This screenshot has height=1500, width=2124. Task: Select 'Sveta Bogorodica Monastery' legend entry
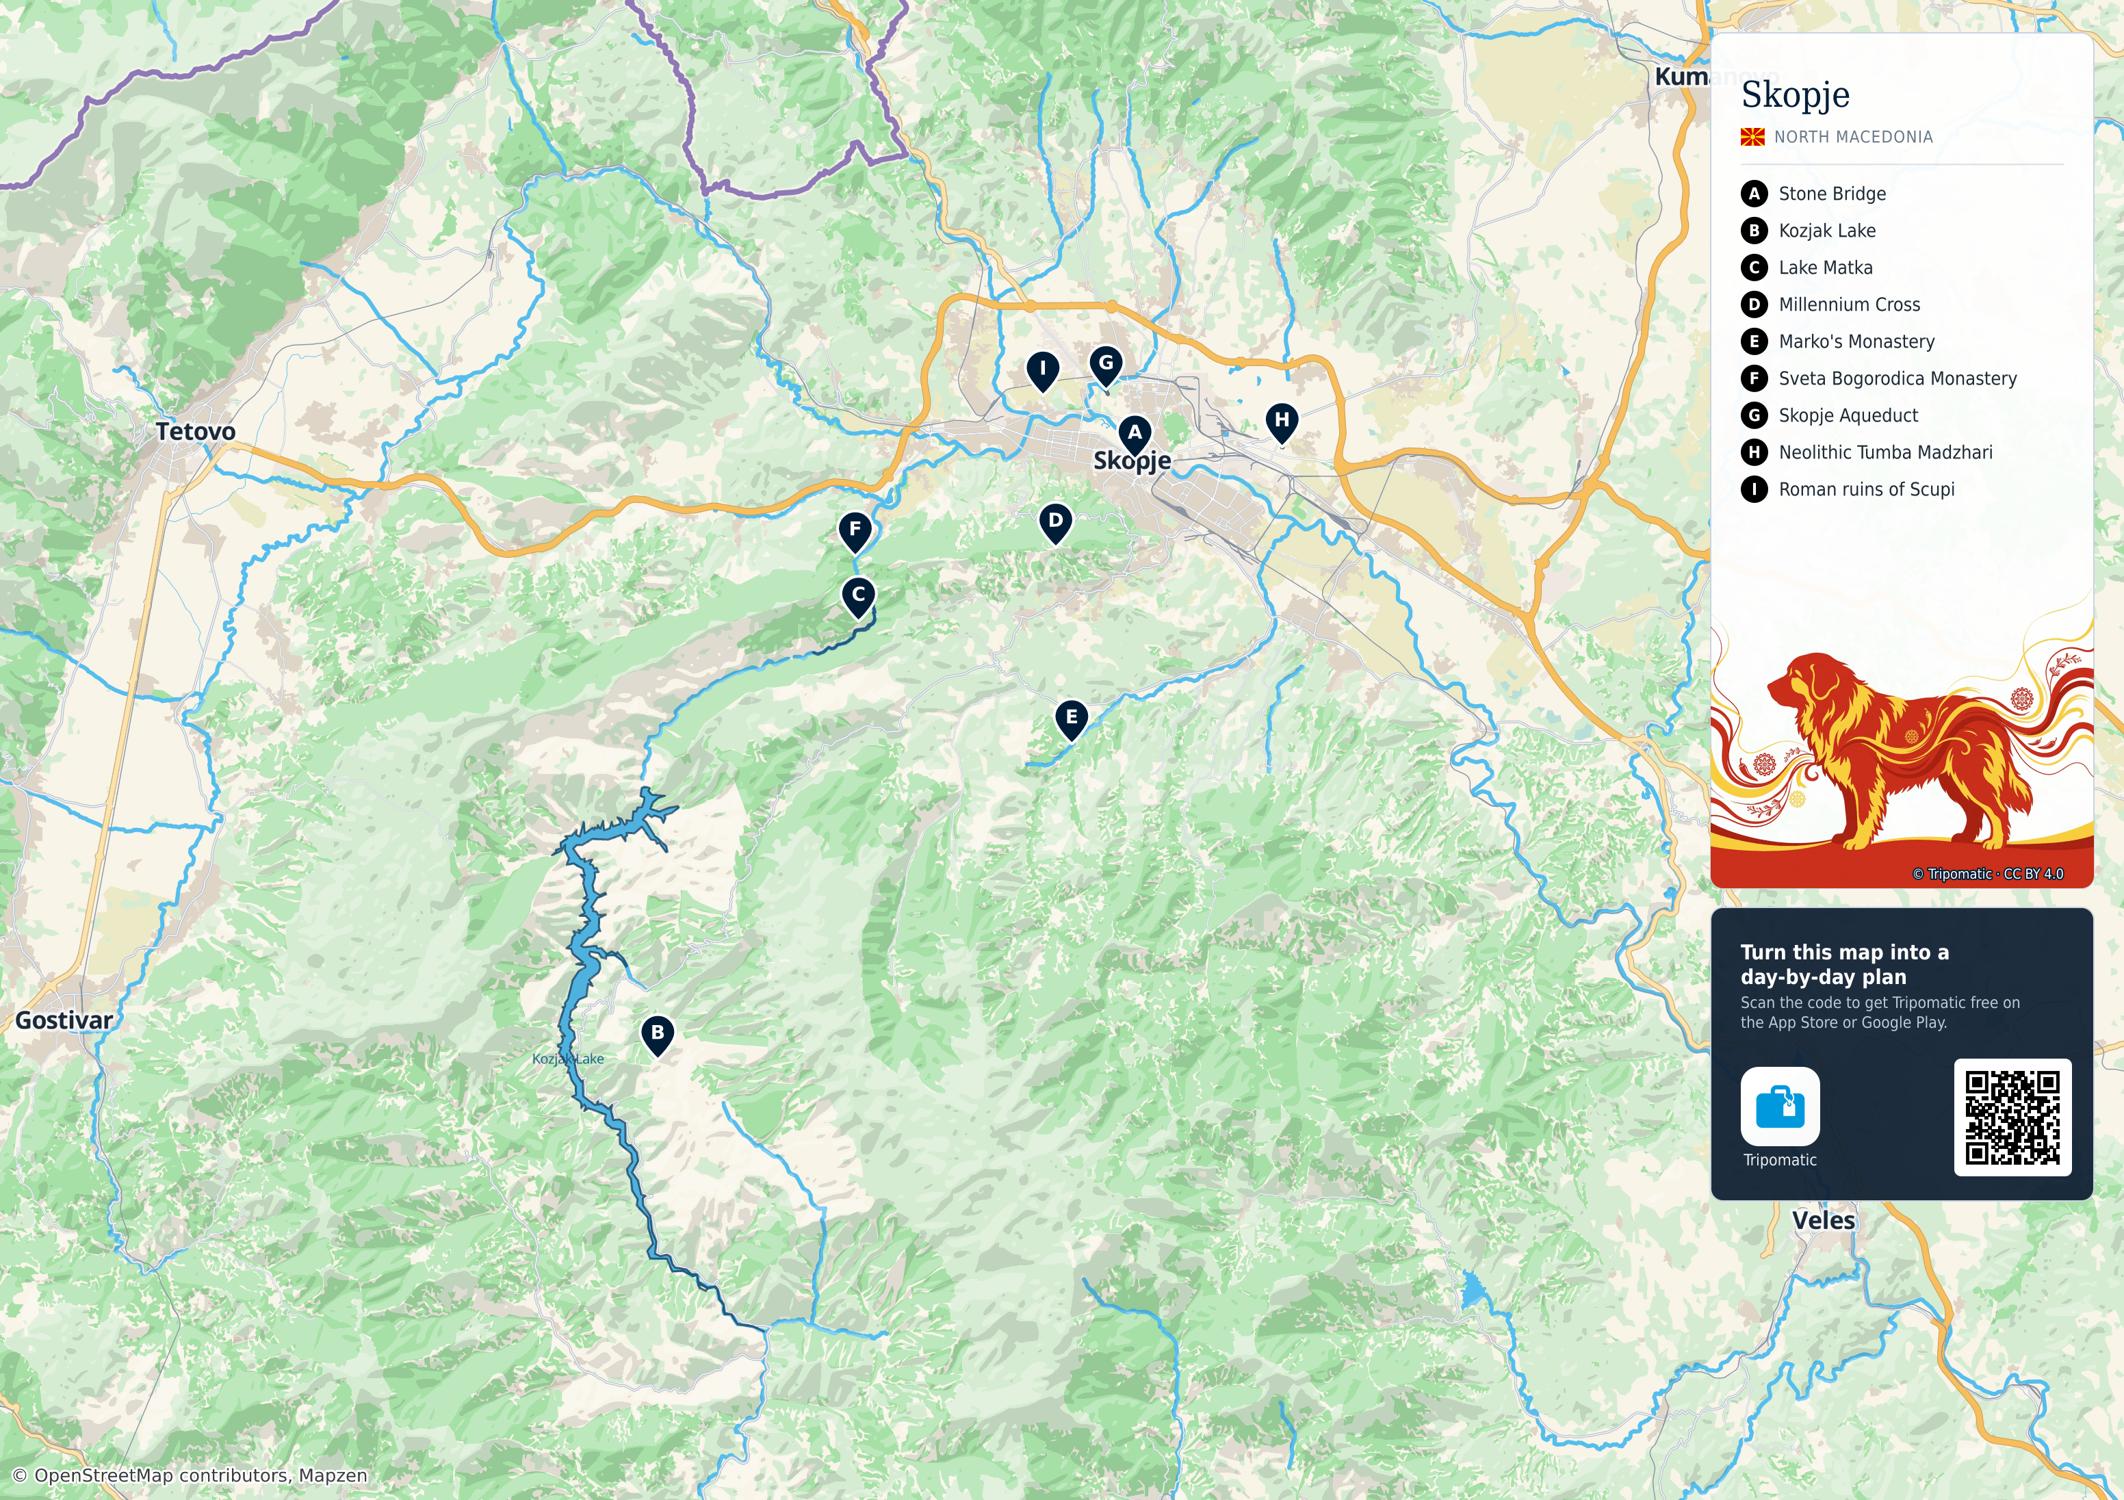pos(1898,378)
